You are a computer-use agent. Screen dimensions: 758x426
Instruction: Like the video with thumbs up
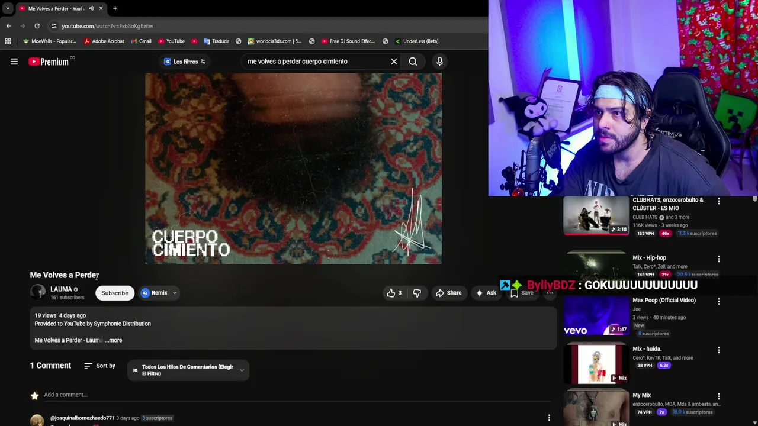click(394, 293)
